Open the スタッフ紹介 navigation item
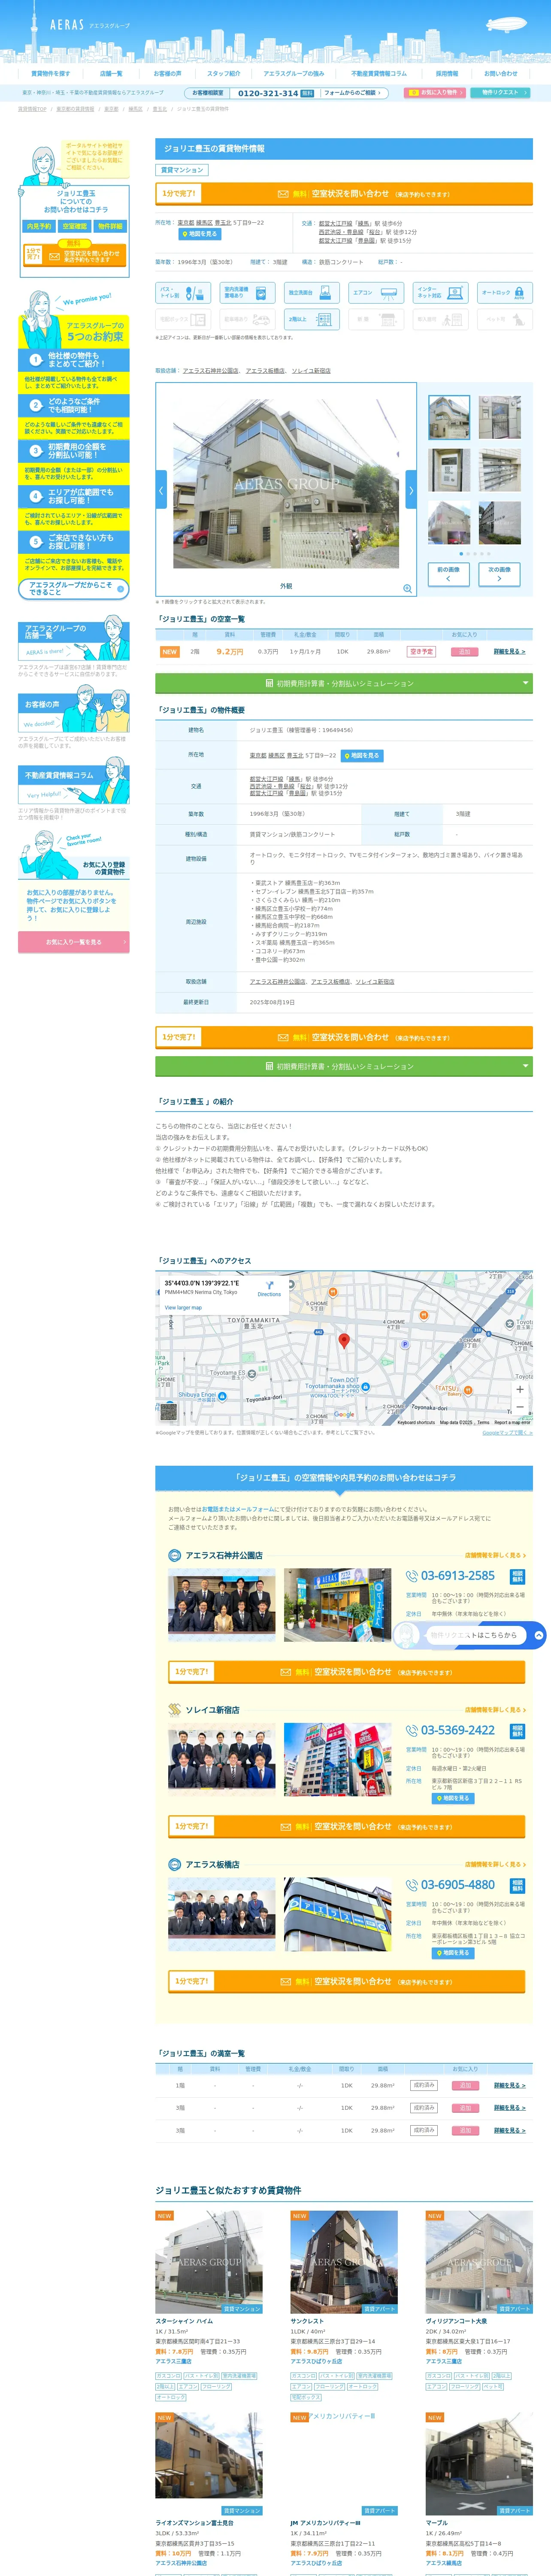This screenshot has height=2576, width=551. coord(223,73)
